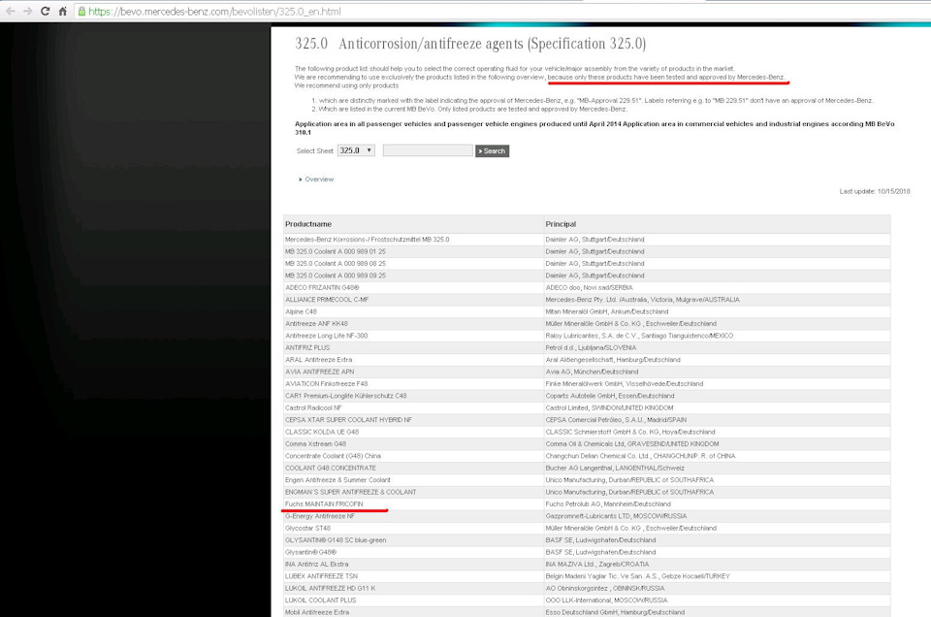
Task: Click principal Bucher AG Langenthal
Action: point(615,468)
